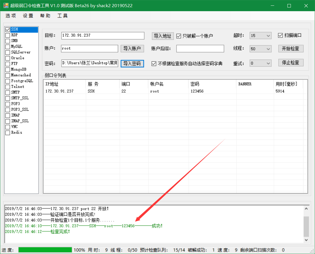315x254 pixels.
Task: Sort by 密码 column header
Action: 213,84
